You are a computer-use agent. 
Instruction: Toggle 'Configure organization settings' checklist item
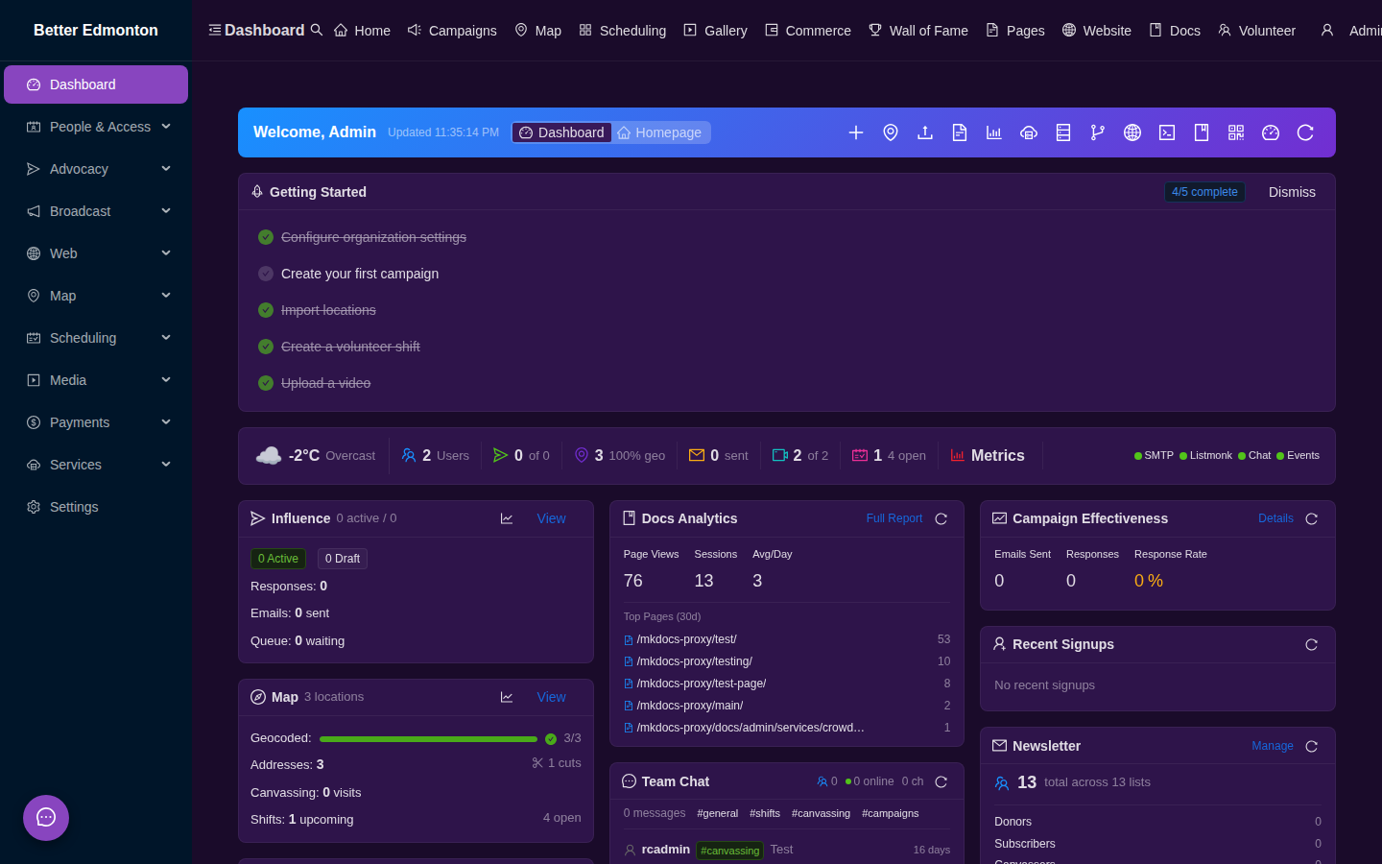(x=266, y=237)
